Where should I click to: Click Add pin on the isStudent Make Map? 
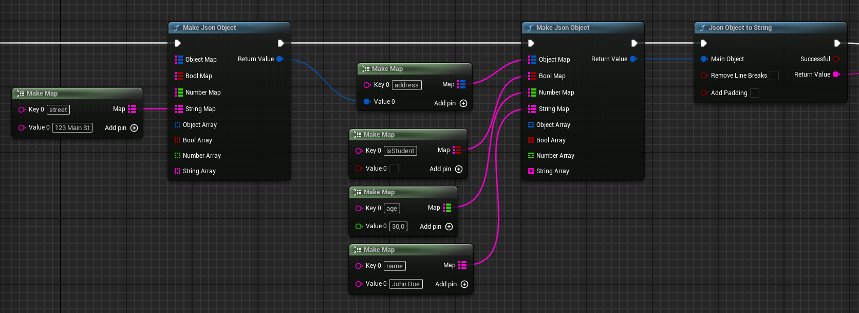pos(446,169)
